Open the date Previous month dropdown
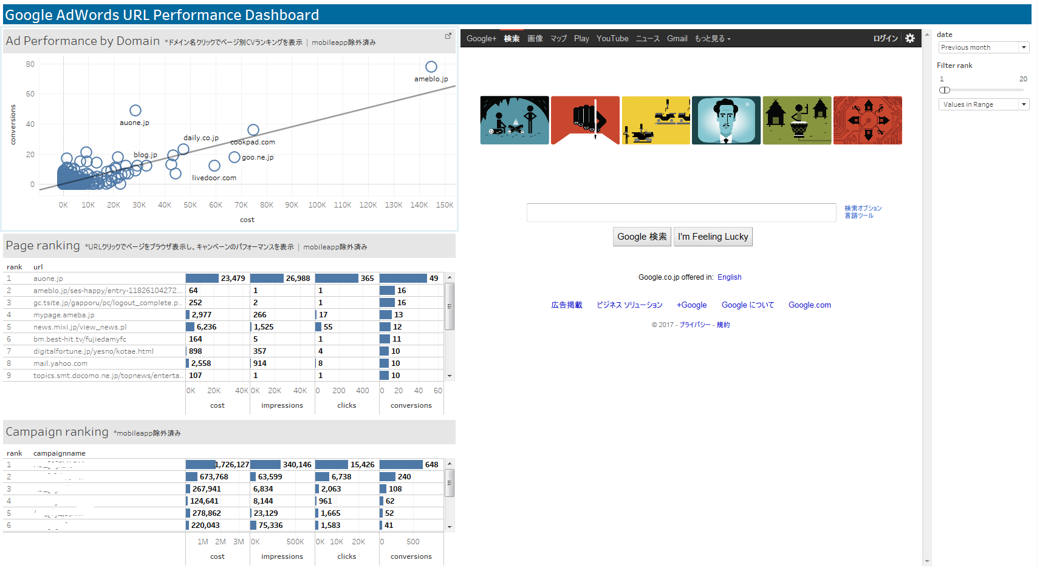1037x571 pixels. [x=984, y=47]
